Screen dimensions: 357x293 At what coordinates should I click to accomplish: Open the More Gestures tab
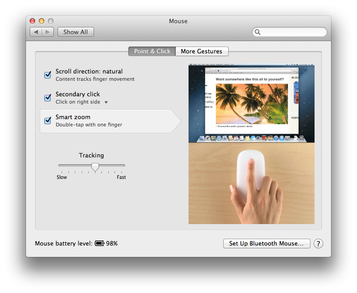click(x=201, y=51)
